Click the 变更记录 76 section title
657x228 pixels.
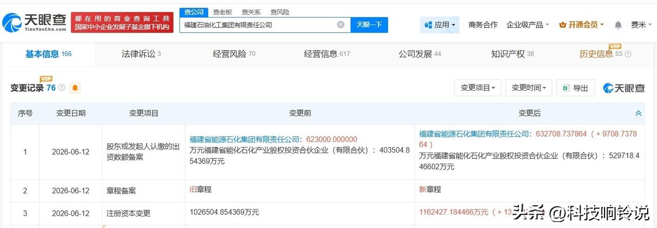click(32, 88)
